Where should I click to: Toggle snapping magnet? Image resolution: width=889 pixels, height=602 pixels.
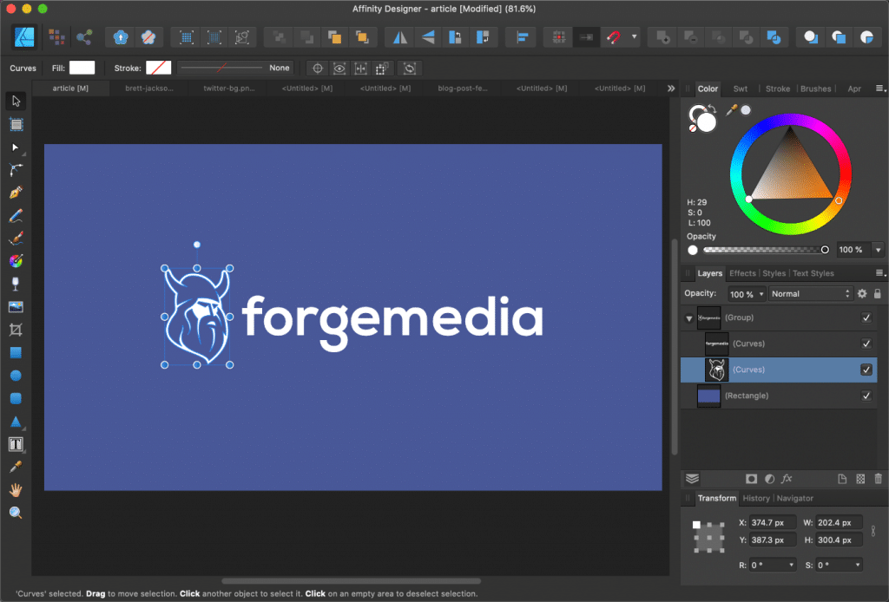(614, 37)
